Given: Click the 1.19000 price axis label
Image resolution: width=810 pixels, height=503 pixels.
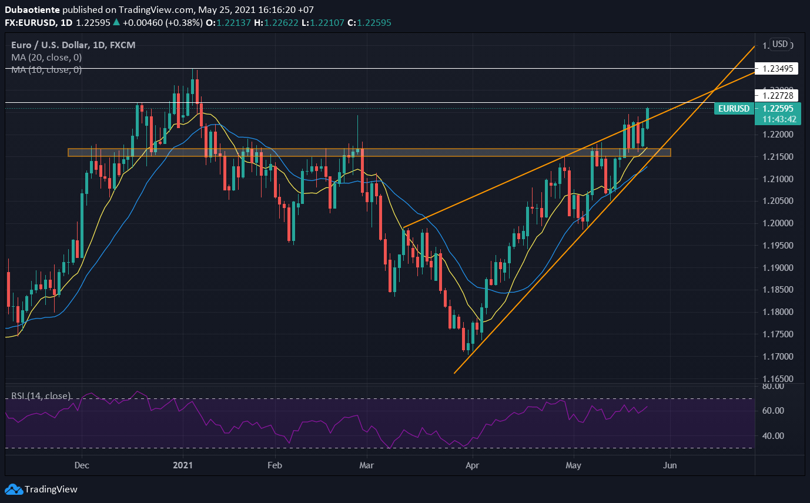Looking at the screenshot, I should pos(776,268).
